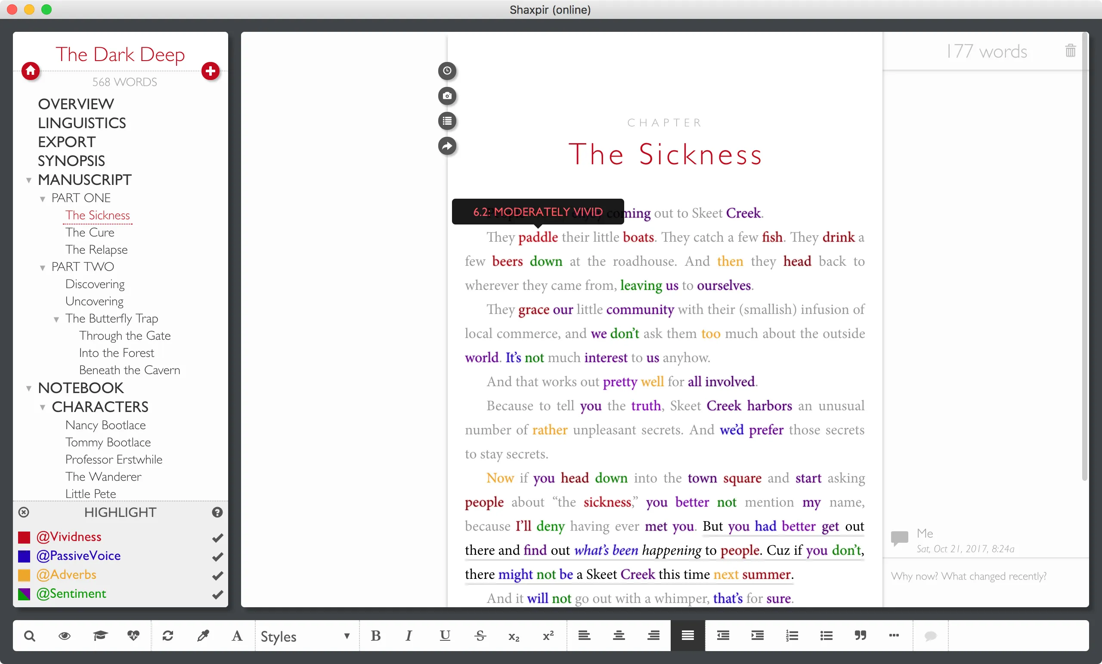This screenshot has width=1102, height=664.
Task: Collapse The Butterfly Trap folder
Action: coord(56,320)
